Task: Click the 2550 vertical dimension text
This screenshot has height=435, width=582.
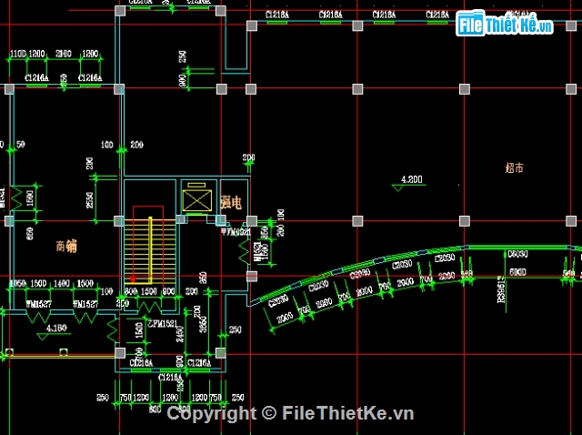Action: tap(90, 200)
